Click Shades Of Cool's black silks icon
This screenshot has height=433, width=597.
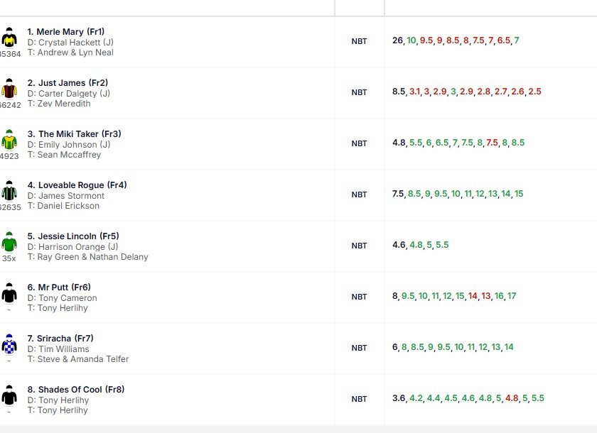coord(9,395)
